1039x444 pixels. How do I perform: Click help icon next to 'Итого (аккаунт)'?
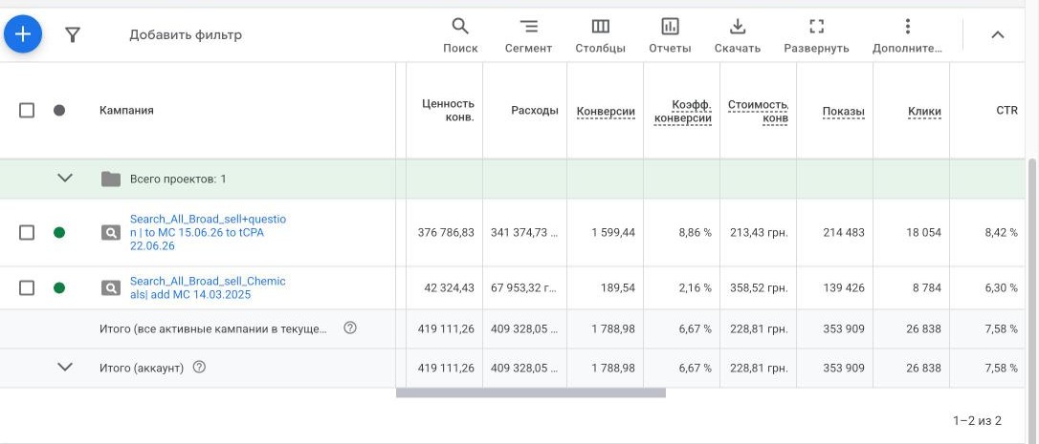pyautogui.click(x=199, y=367)
